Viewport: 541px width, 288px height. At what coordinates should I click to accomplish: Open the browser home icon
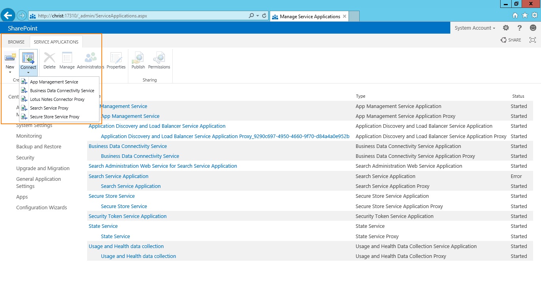(x=515, y=15)
